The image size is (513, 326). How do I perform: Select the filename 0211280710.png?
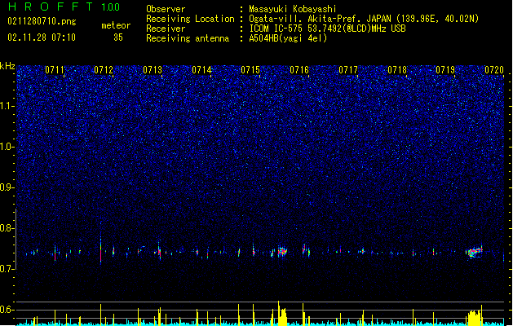42,21
